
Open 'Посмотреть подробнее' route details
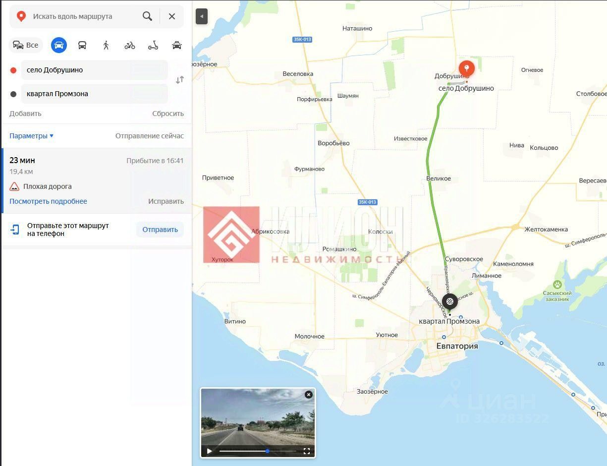click(x=48, y=201)
